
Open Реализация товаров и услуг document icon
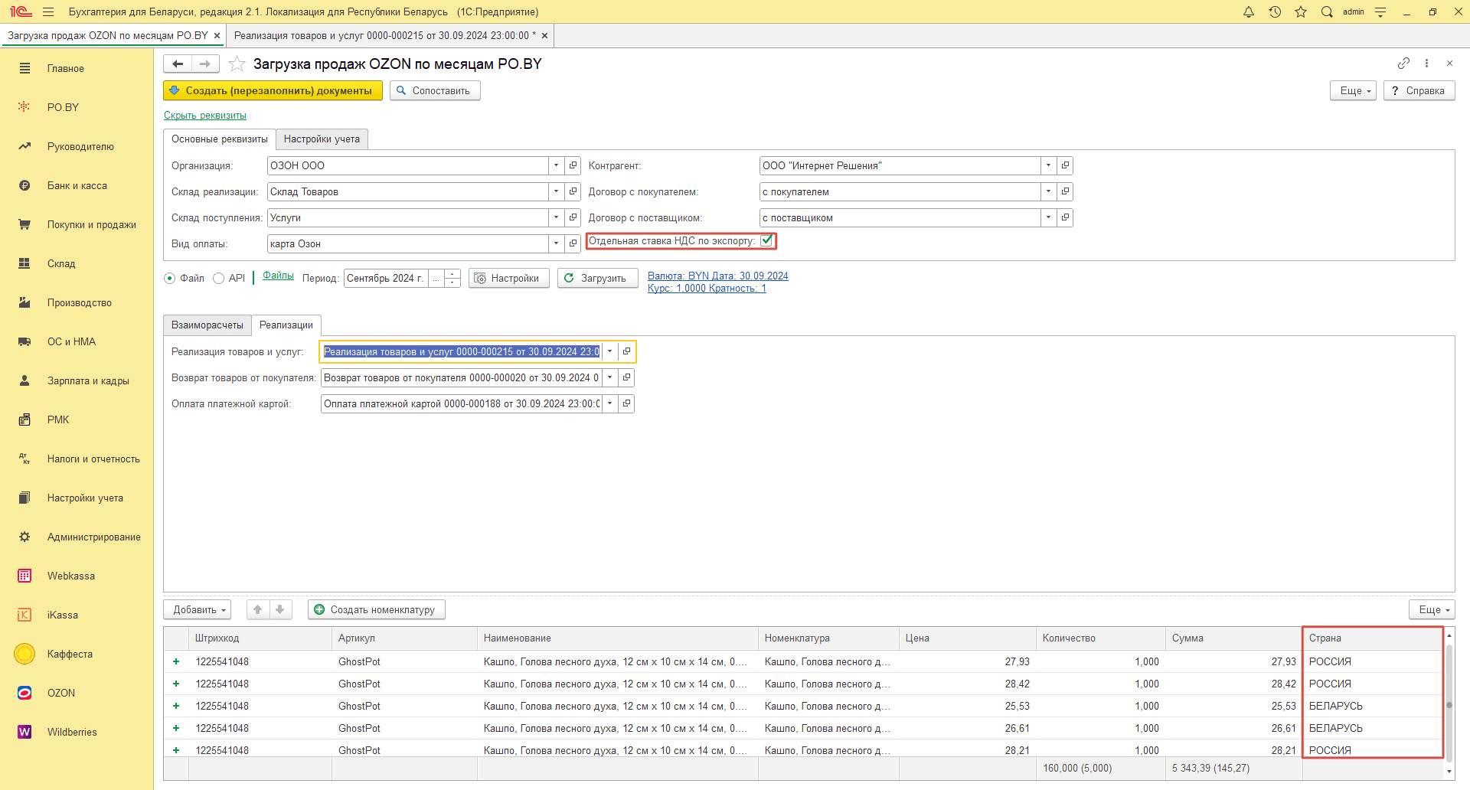626,351
